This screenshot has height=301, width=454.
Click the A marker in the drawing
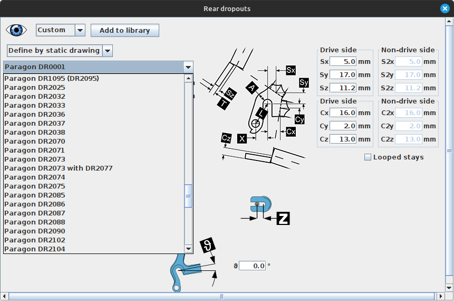click(x=252, y=87)
